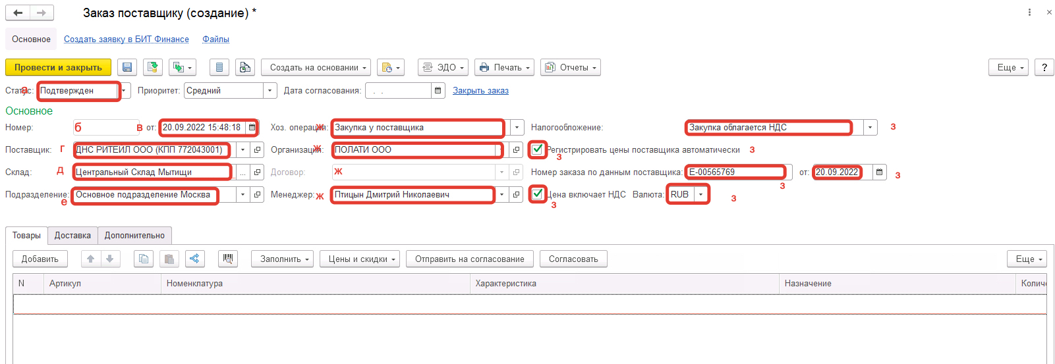Open the reminder dropdown icon near Создать на основании
Image resolution: width=1055 pixels, height=364 pixels.
[391, 67]
